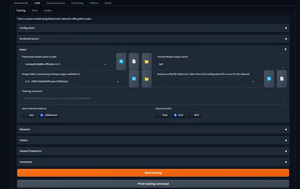Expand the Metadata section
Screen dimensions: 300x189
(x=153, y=129)
